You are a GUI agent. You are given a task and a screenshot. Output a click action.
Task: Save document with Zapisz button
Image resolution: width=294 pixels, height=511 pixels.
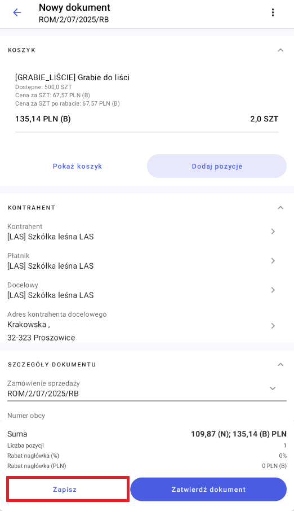pyautogui.click(x=65, y=490)
